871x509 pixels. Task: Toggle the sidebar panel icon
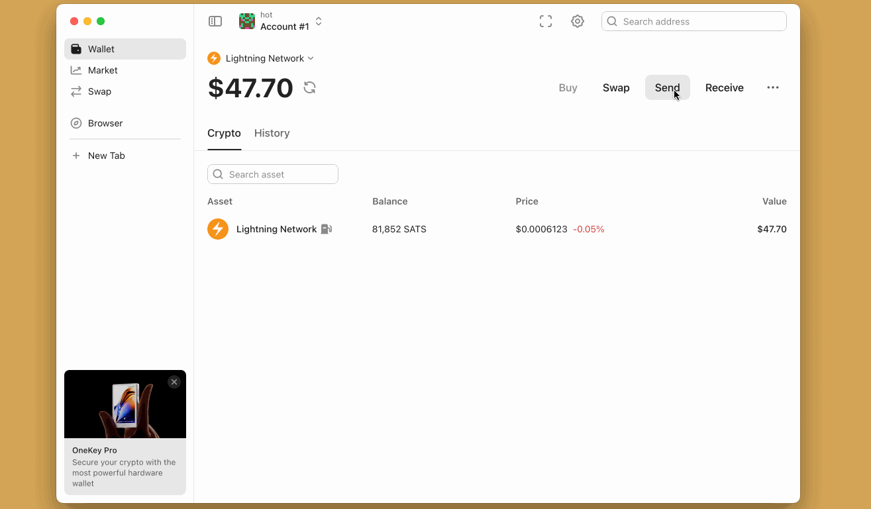coord(215,21)
